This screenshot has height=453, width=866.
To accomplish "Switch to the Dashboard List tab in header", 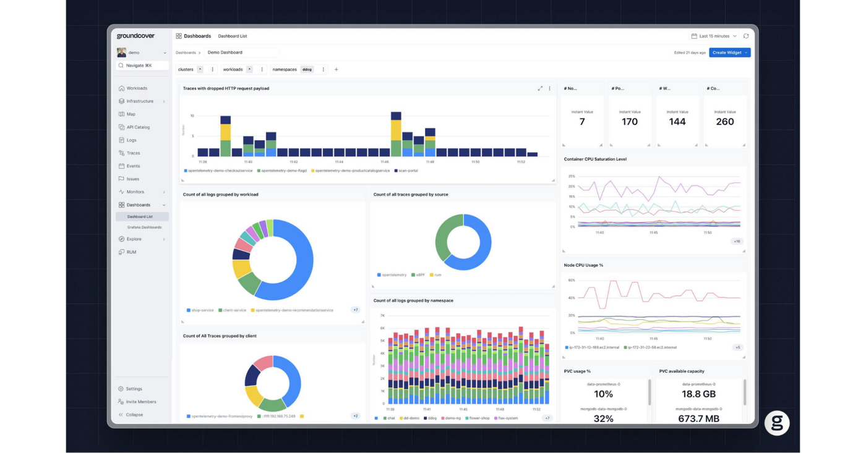I will pyautogui.click(x=233, y=36).
